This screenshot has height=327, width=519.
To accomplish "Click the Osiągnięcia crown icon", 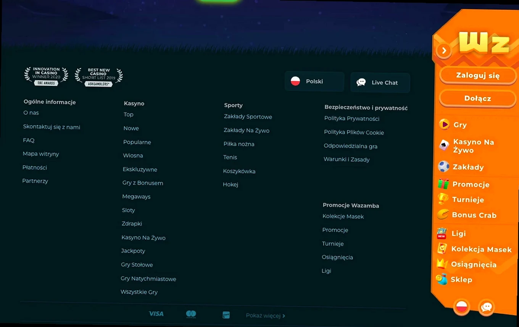I will tap(442, 264).
